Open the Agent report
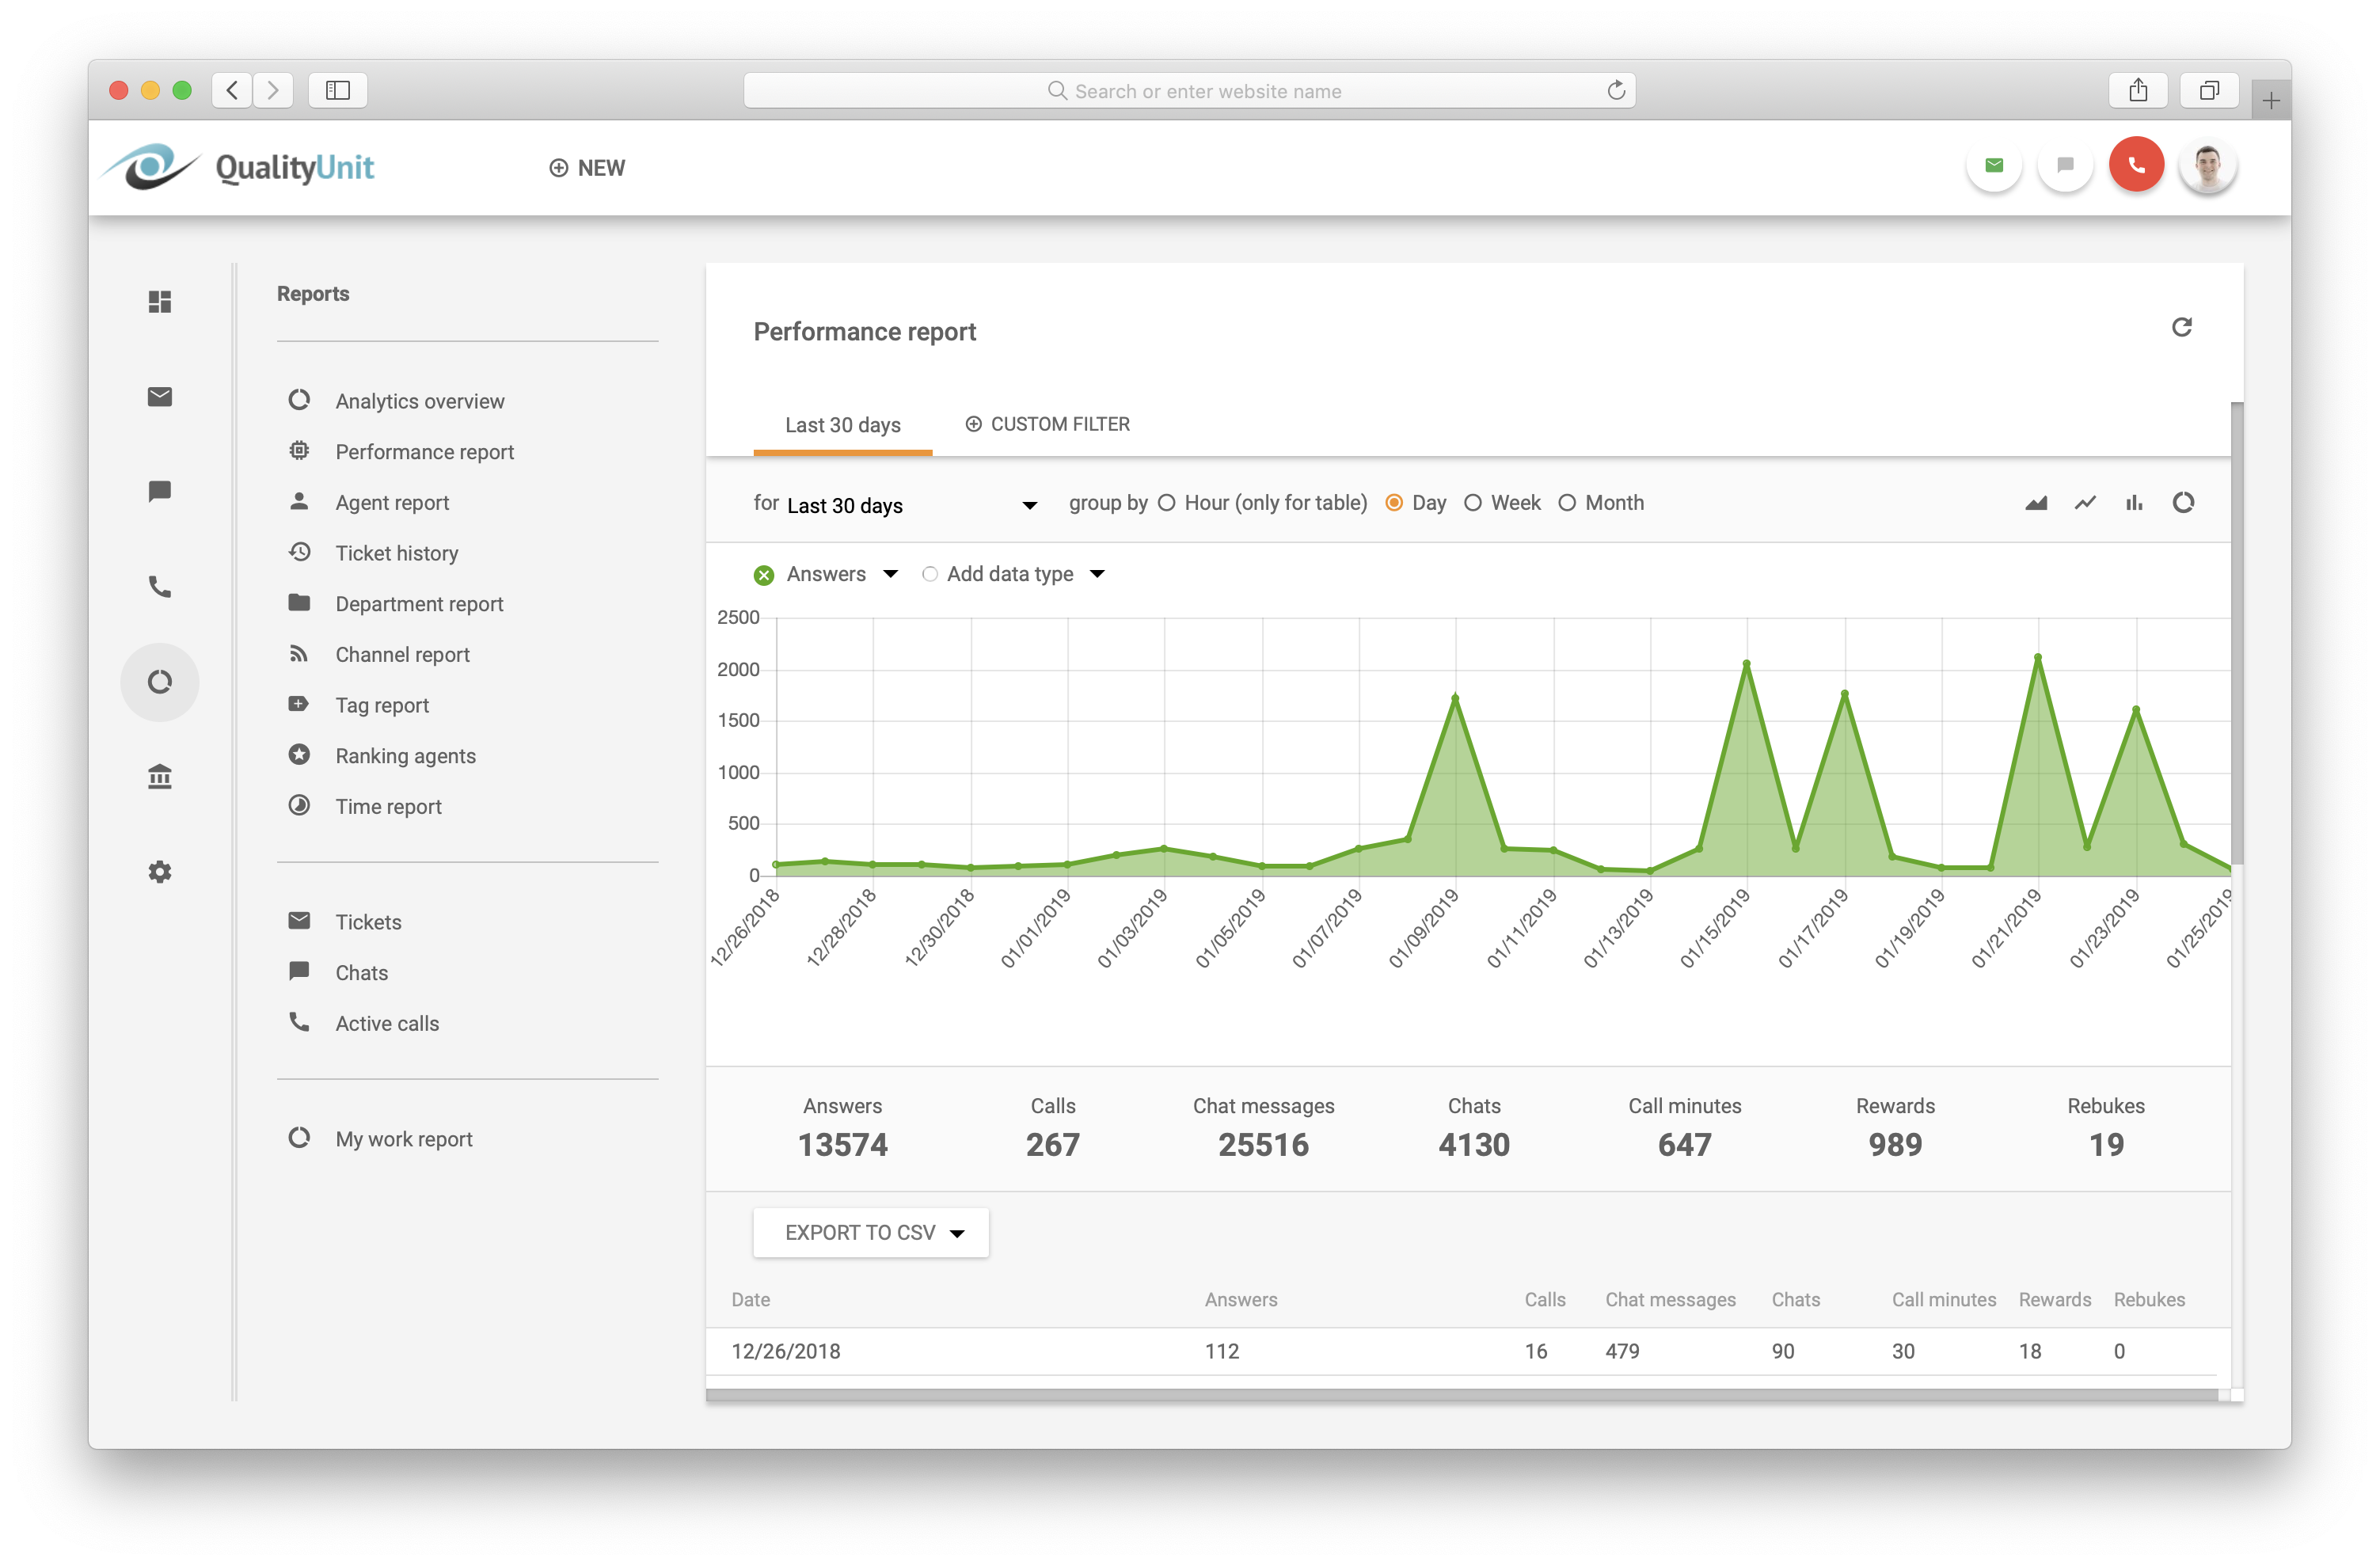This screenshot has width=2380, height=1566. tap(392, 502)
